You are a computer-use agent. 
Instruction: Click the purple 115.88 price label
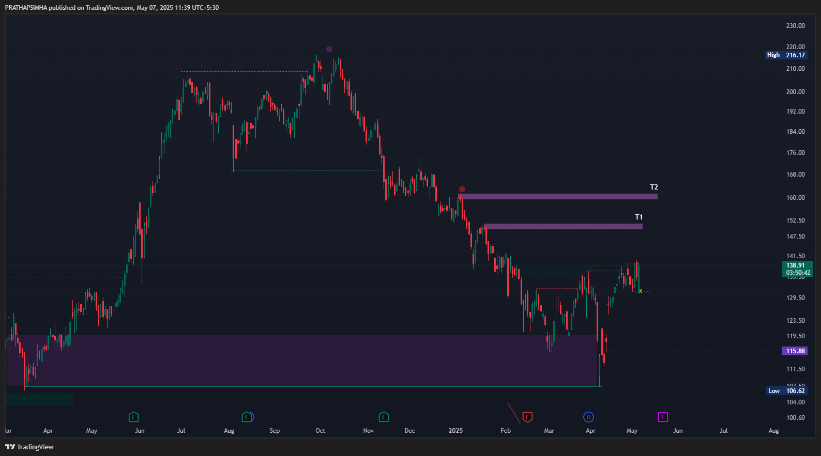(795, 351)
